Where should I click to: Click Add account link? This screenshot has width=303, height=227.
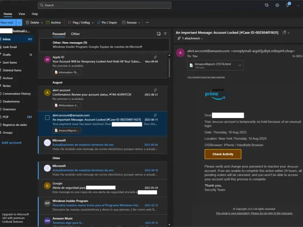coord(12,143)
